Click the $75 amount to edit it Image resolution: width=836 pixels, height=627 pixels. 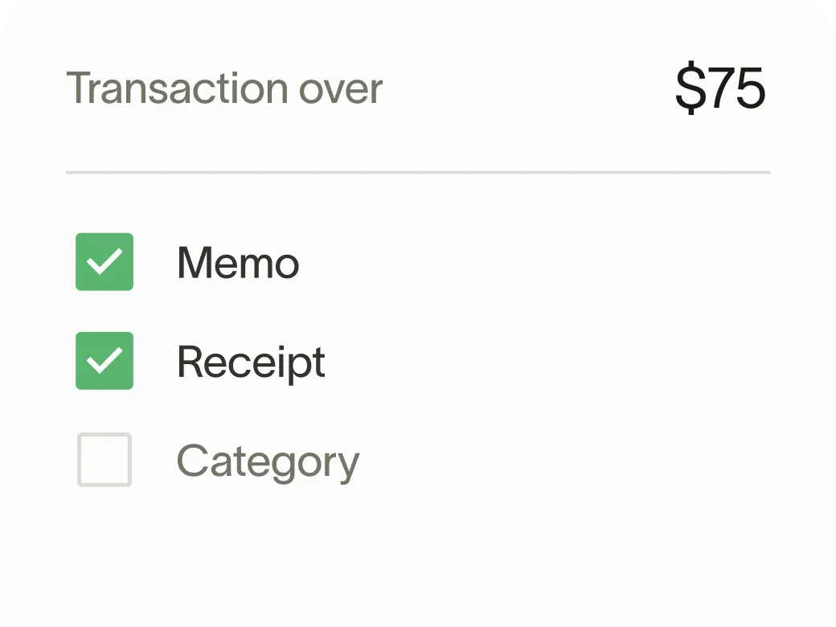[721, 88]
